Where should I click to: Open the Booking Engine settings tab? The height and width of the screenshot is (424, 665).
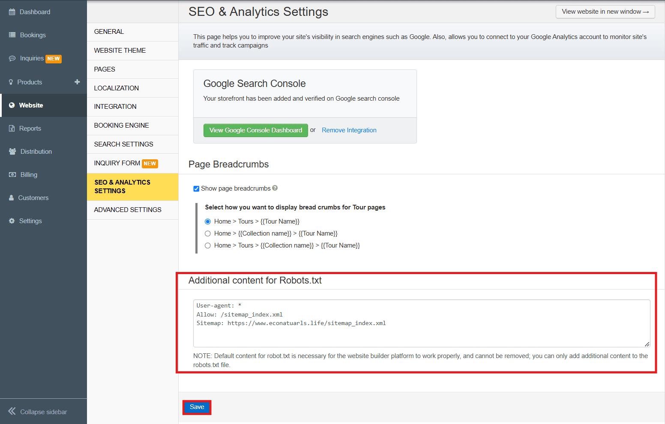click(x=122, y=125)
